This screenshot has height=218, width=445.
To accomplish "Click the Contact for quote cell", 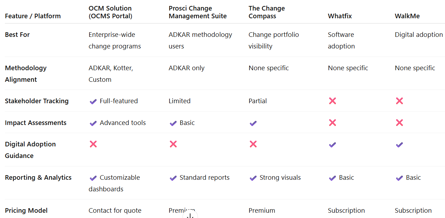I will click(115, 210).
